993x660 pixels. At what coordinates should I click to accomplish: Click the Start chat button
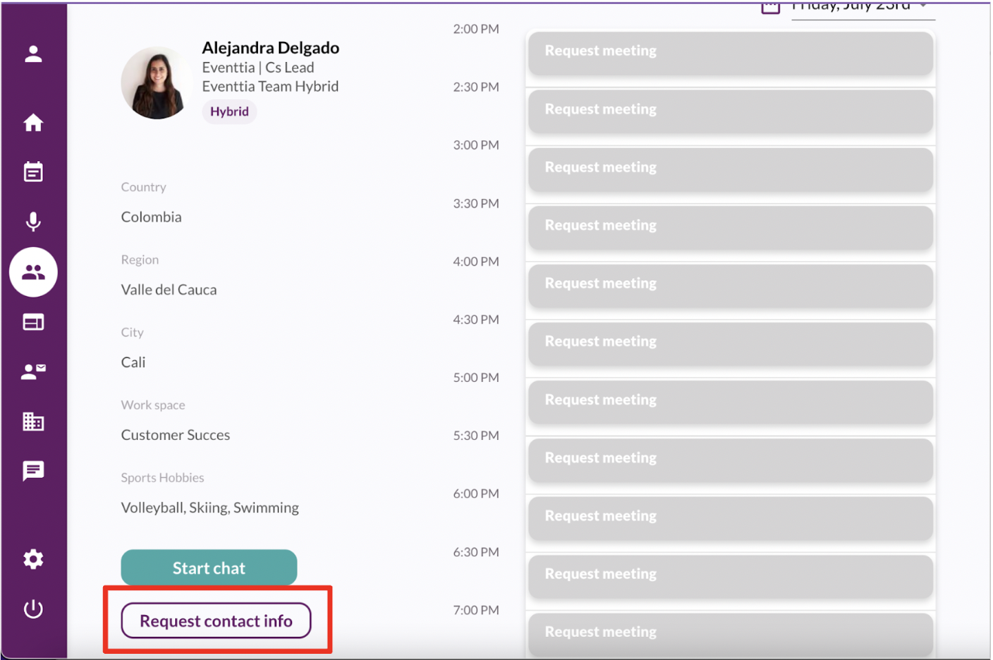tap(208, 568)
